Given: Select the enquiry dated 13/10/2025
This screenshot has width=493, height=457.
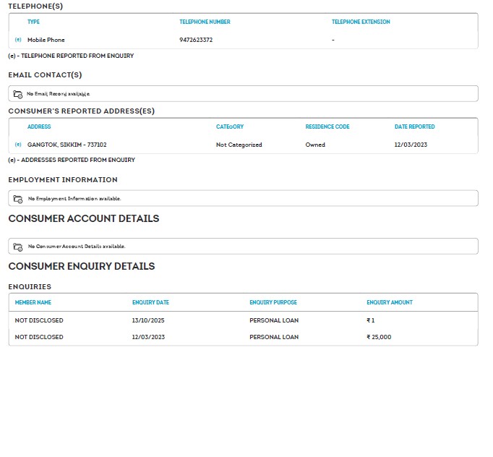Looking at the screenshot, I should tap(148, 320).
